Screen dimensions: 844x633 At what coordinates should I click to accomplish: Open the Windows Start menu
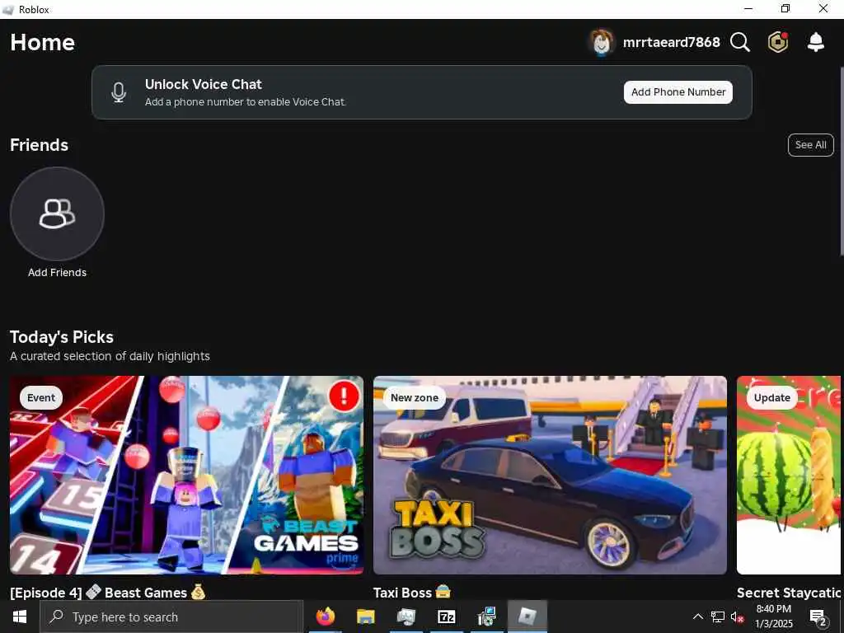tap(20, 617)
